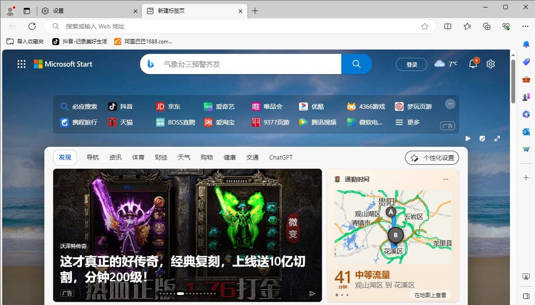The height and width of the screenshot is (305, 535).
Task: Open the BOSS直聘 quick link
Action: click(175, 122)
